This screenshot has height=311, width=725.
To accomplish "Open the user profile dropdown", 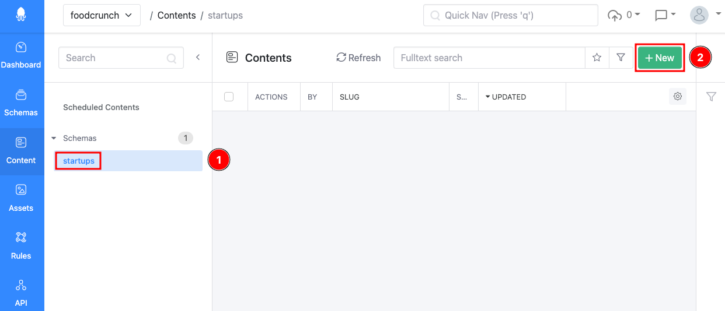I will click(x=706, y=15).
